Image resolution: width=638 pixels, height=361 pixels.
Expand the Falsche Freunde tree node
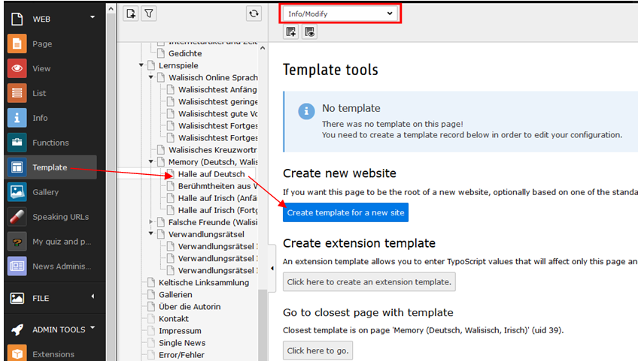click(151, 222)
